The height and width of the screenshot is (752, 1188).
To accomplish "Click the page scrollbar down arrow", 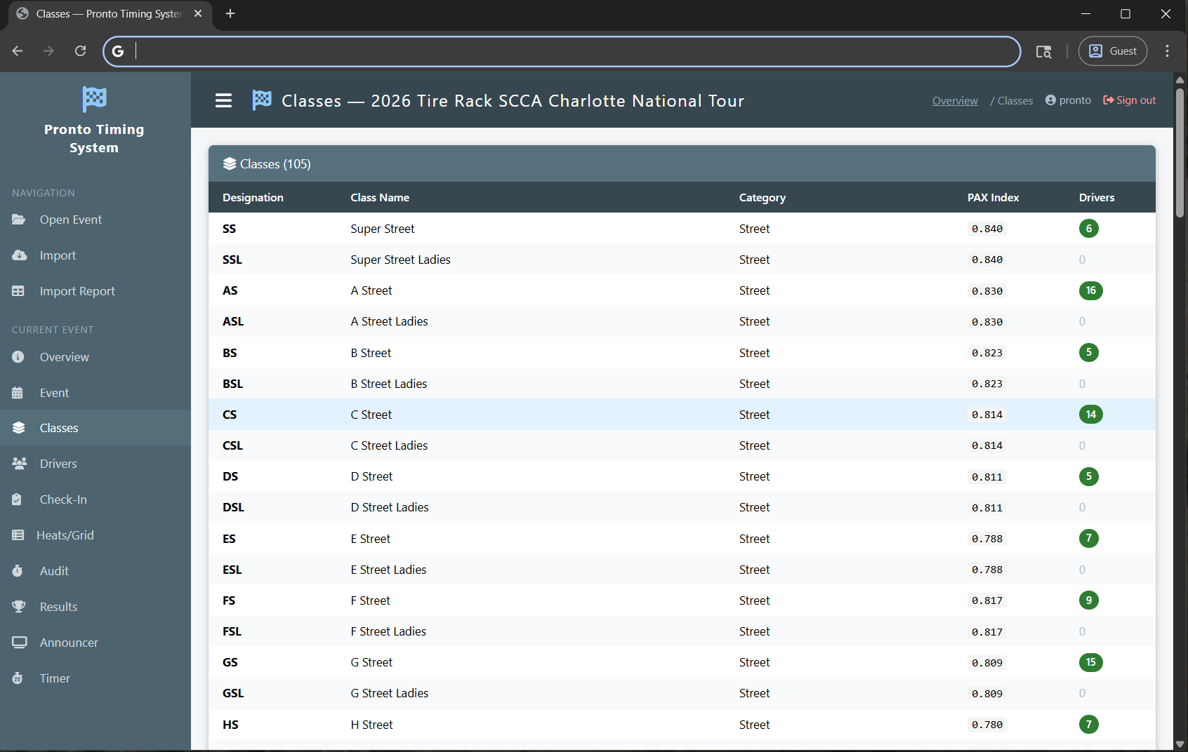I will tap(1180, 744).
